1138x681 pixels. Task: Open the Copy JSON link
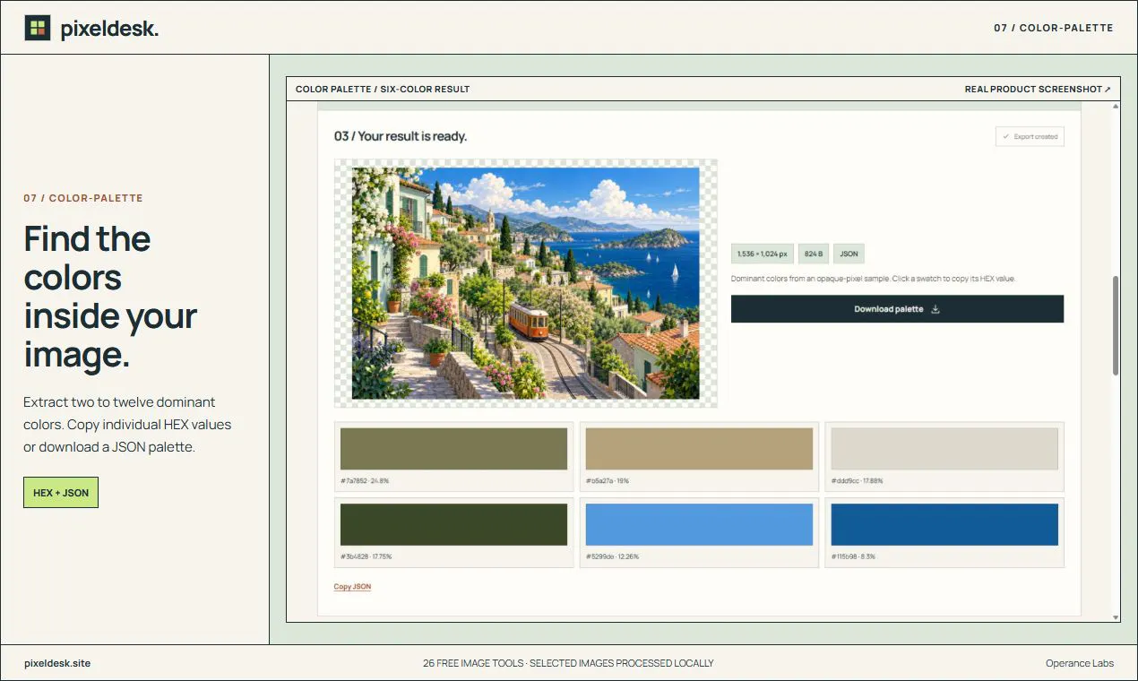(352, 587)
